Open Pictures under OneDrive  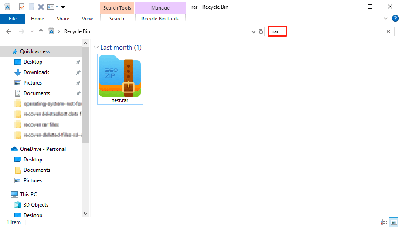[x=33, y=180]
